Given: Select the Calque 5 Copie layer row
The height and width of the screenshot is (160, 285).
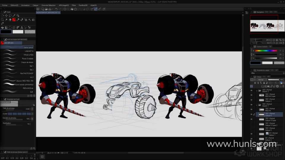Looking at the screenshot, I should (x=270, y=119).
